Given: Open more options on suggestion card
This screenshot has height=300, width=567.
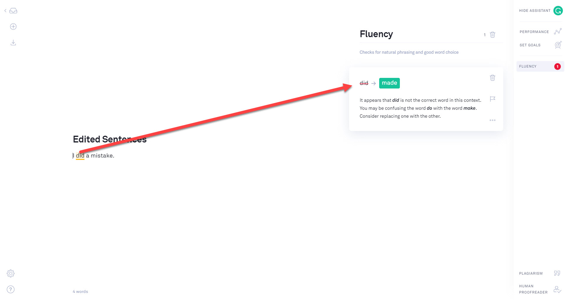Looking at the screenshot, I should pyautogui.click(x=492, y=120).
